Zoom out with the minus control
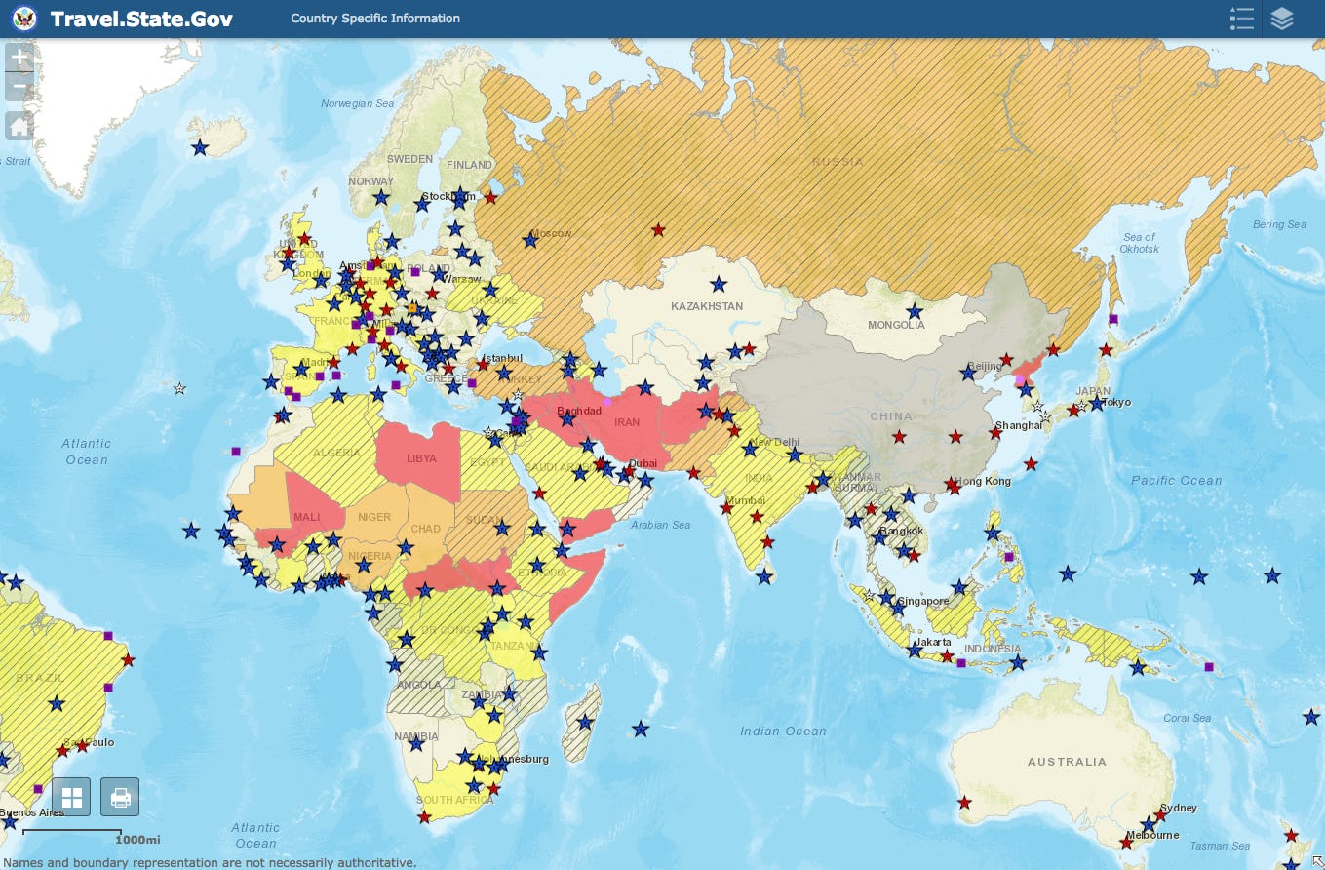Image resolution: width=1325 pixels, height=870 pixels. (x=18, y=86)
